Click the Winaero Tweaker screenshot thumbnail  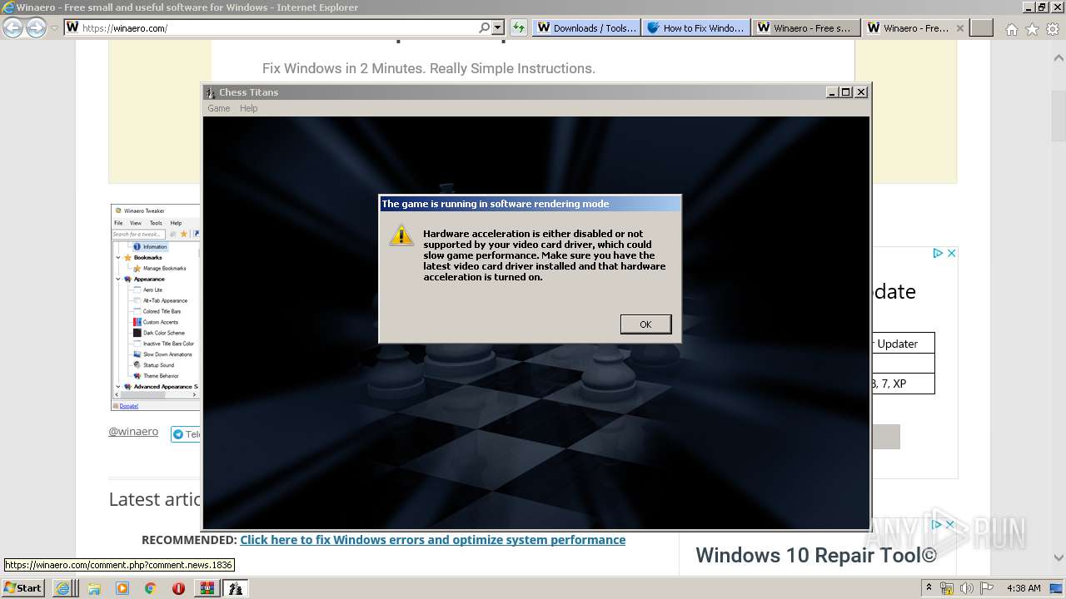155,307
